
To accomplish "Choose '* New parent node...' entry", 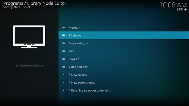I will (124, 83).
